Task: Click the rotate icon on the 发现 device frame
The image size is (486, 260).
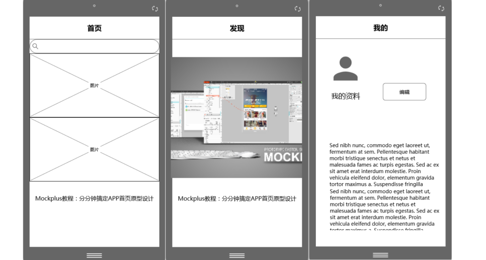Action: pos(298,9)
